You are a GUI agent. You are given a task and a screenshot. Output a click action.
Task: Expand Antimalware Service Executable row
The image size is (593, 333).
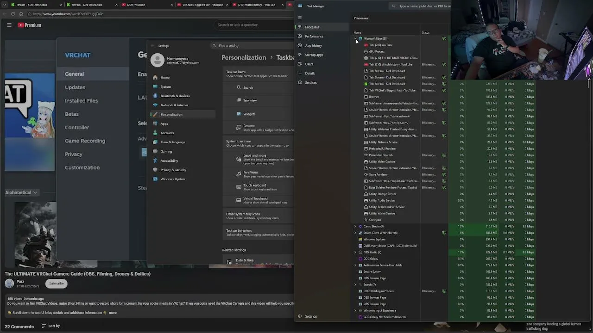(355, 265)
